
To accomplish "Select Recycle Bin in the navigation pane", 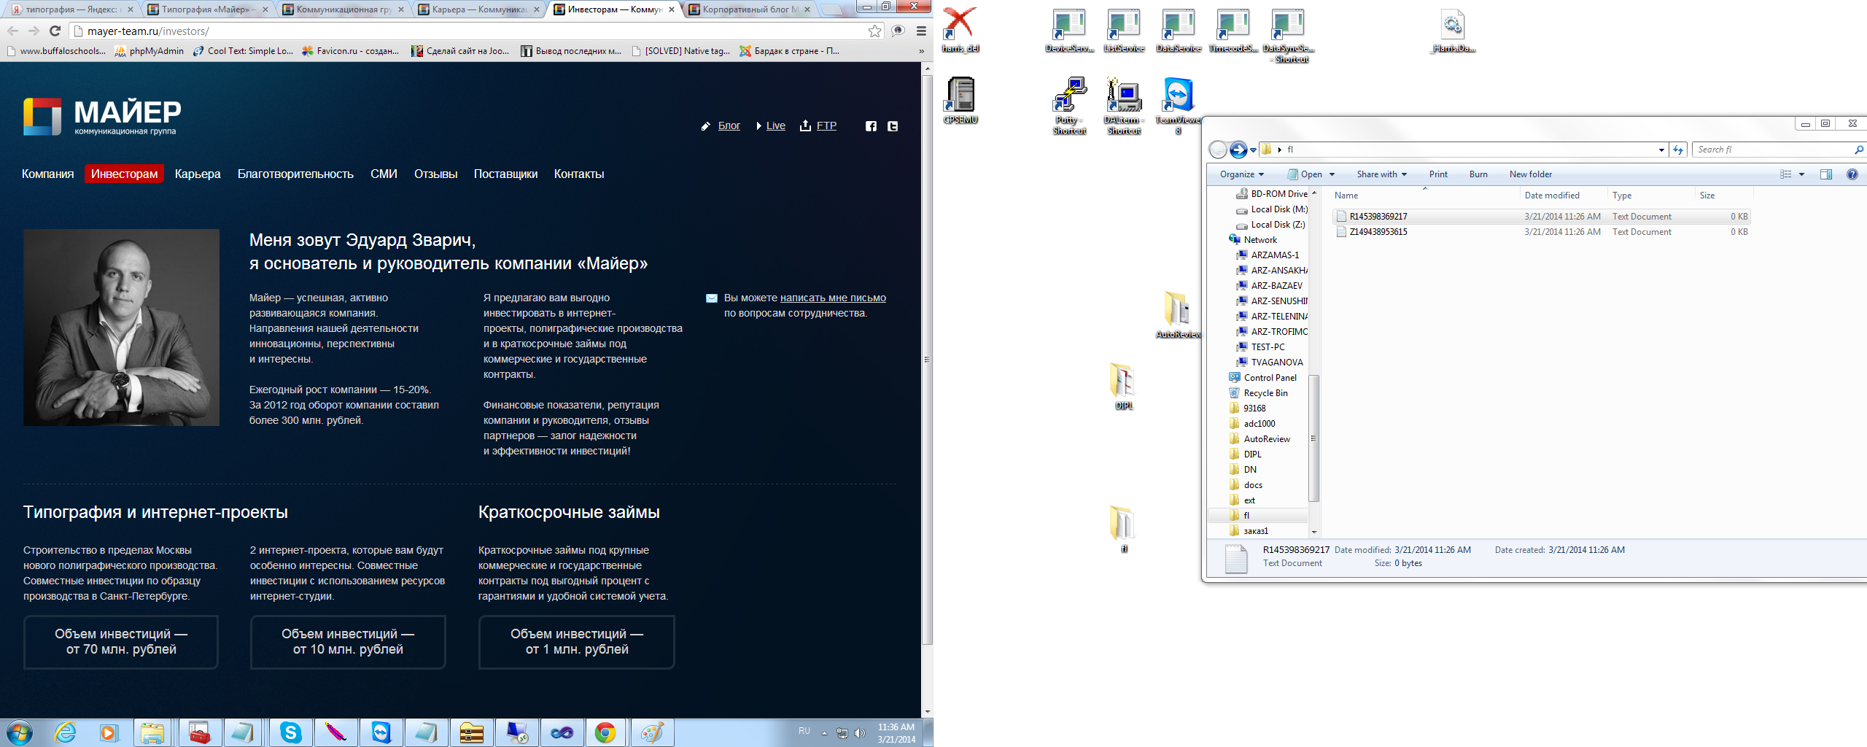I will point(1265,393).
